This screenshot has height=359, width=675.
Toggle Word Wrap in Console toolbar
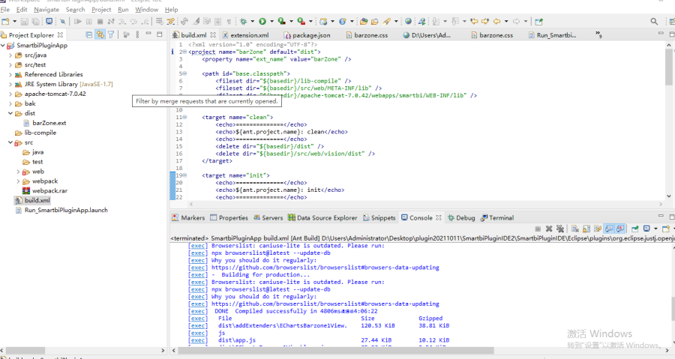[598, 229]
